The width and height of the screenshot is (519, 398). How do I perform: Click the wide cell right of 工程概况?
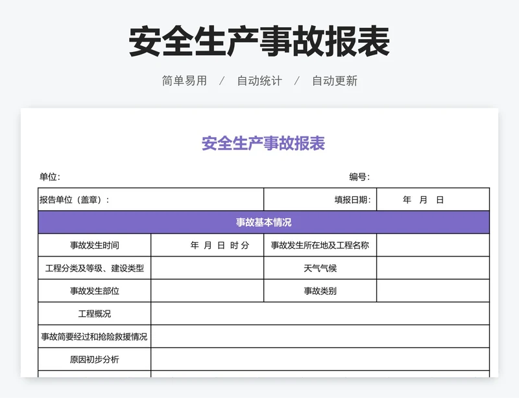[x=320, y=314]
